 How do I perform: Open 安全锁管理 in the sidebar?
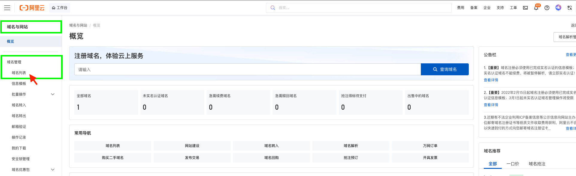coord(21,159)
